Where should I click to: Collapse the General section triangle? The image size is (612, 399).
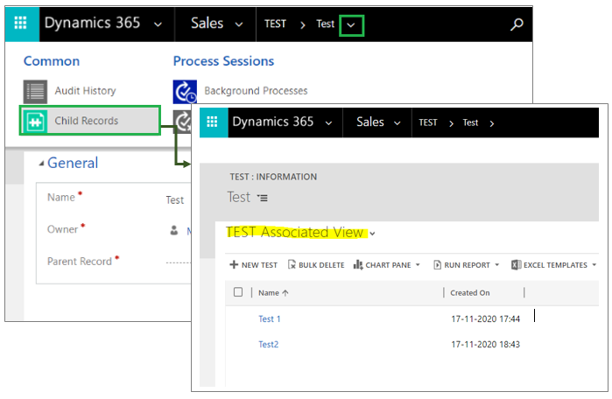click(41, 164)
